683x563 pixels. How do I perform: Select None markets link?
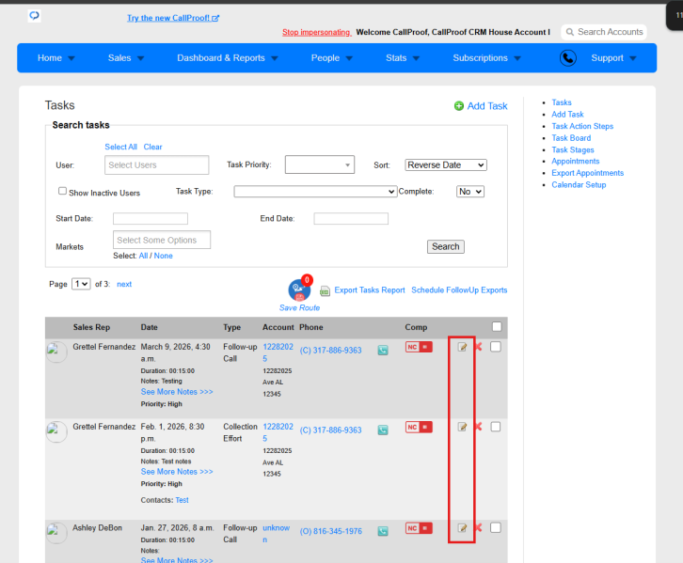[x=164, y=256]
